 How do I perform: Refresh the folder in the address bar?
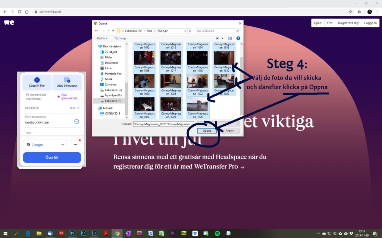(x=190, y=31)
